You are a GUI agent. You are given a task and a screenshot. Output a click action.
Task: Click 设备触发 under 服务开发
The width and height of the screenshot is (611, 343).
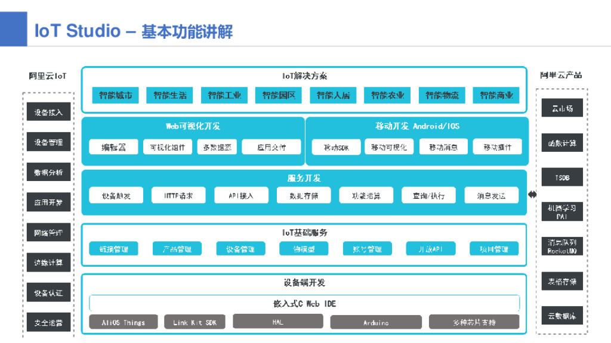pyautogui.click(x=116, y=195)
